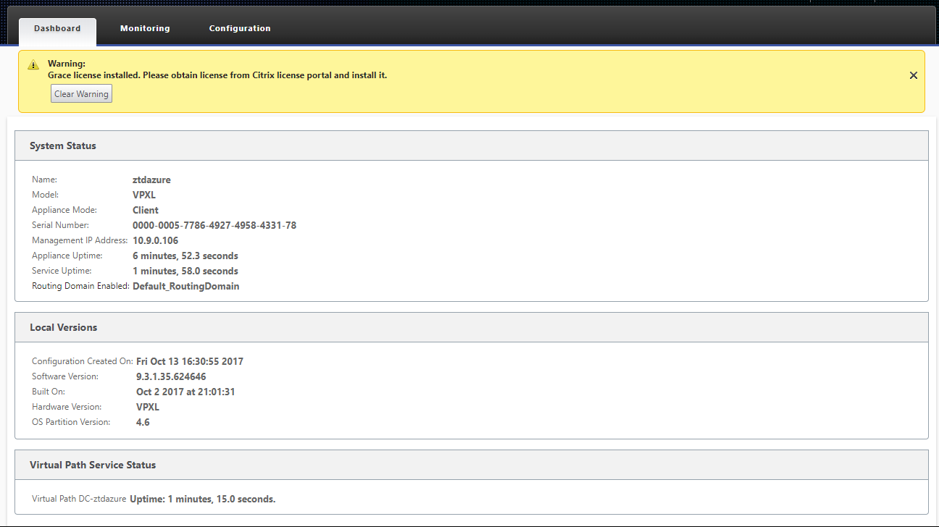Click the yellow warning triangle icon

[x=33, y=65]
